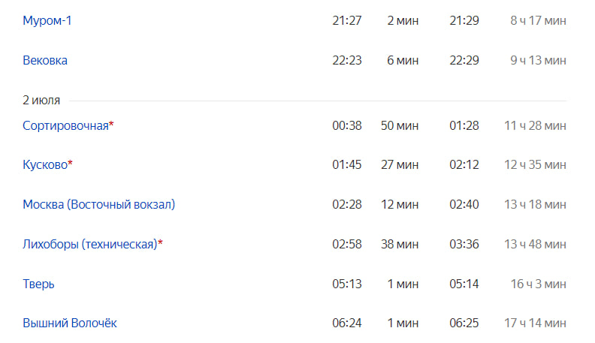Viewport: 595px width, 343px height.
Task: Click the red asterisk after Лихоборы (техническая)
Action: tap(160, 242)
